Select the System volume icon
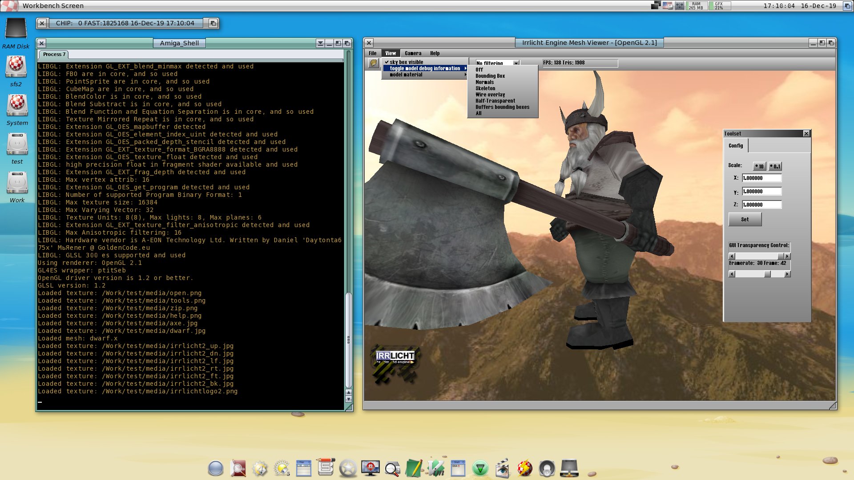Image resolution: width=854 pixels, height=480 pixels. (17, 105)
